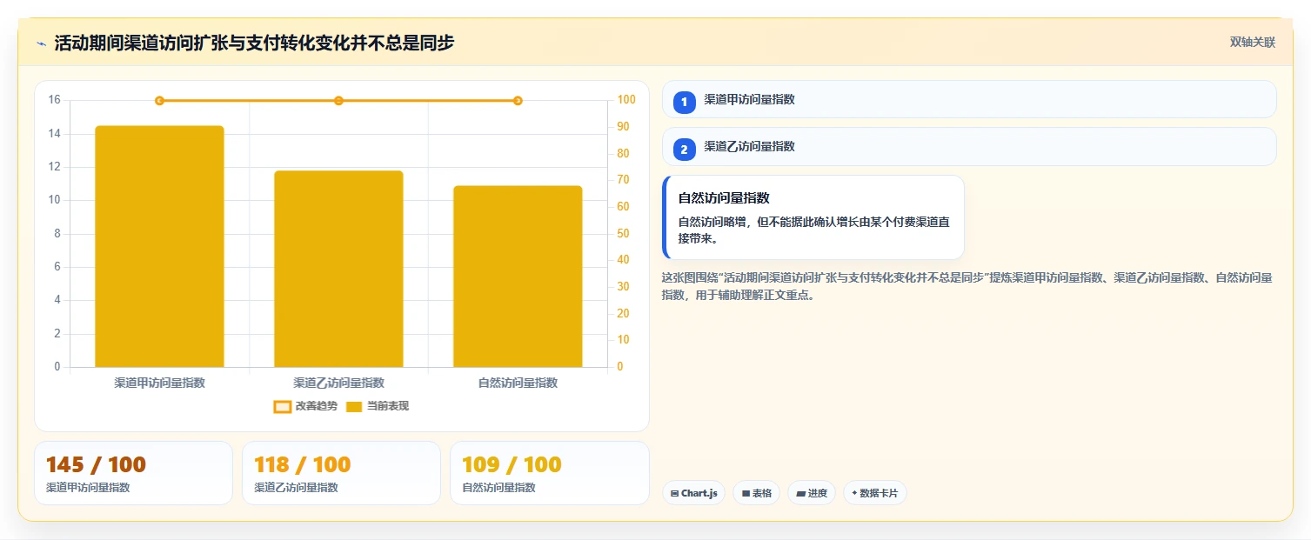
Task: Click the 渠道甲访问量指数 bar in the chart
Action: 159,246
